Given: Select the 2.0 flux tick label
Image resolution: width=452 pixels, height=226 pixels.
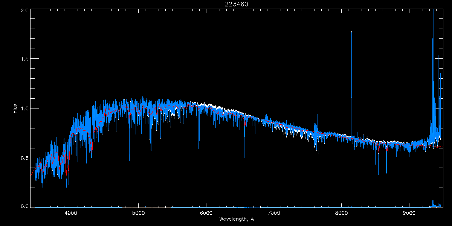Looking at the screenshot, I should pyautogui.click(x=24, y=10).
